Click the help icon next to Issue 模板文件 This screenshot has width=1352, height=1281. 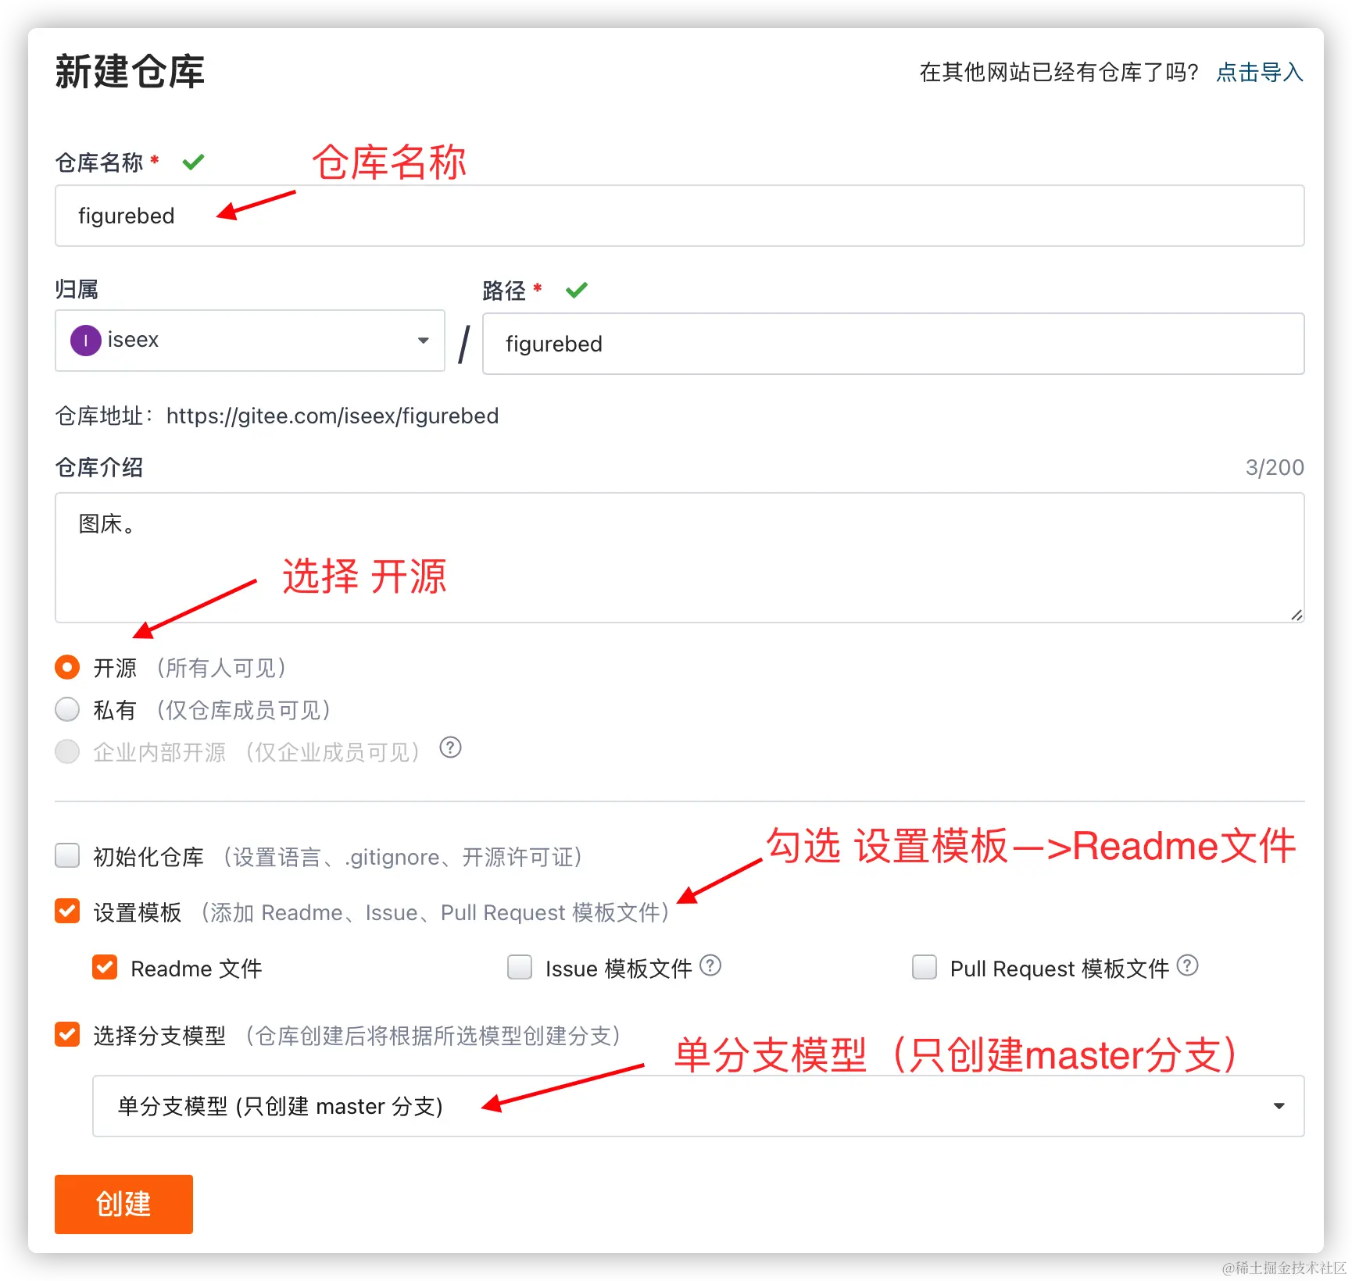(x=710, y=965)
